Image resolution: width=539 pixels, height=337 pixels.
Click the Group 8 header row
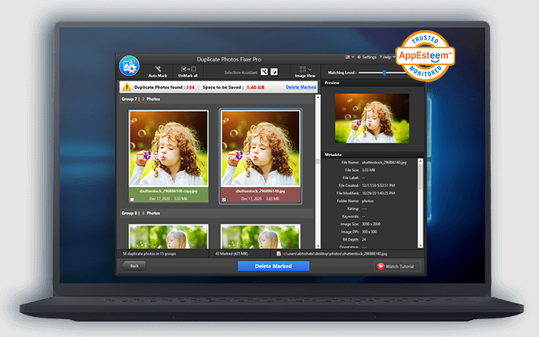[x=217, y=214]
